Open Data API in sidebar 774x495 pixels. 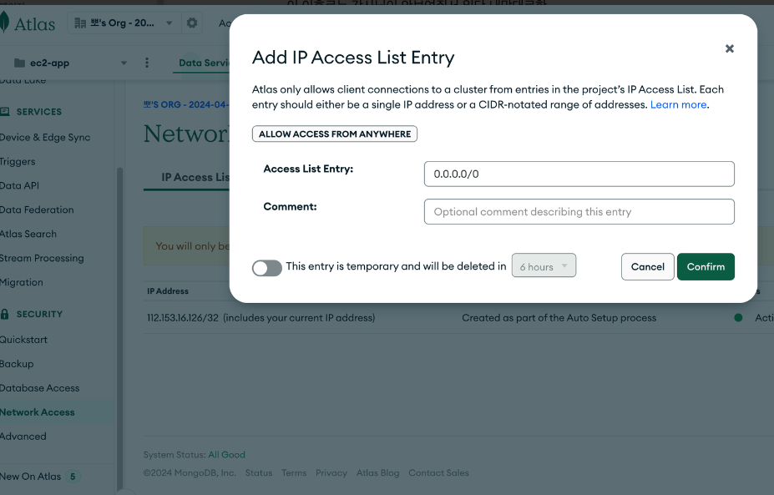(19, 185)
